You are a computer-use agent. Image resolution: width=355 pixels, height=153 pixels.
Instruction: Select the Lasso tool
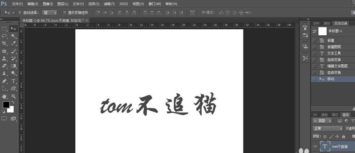coord(5,36)
